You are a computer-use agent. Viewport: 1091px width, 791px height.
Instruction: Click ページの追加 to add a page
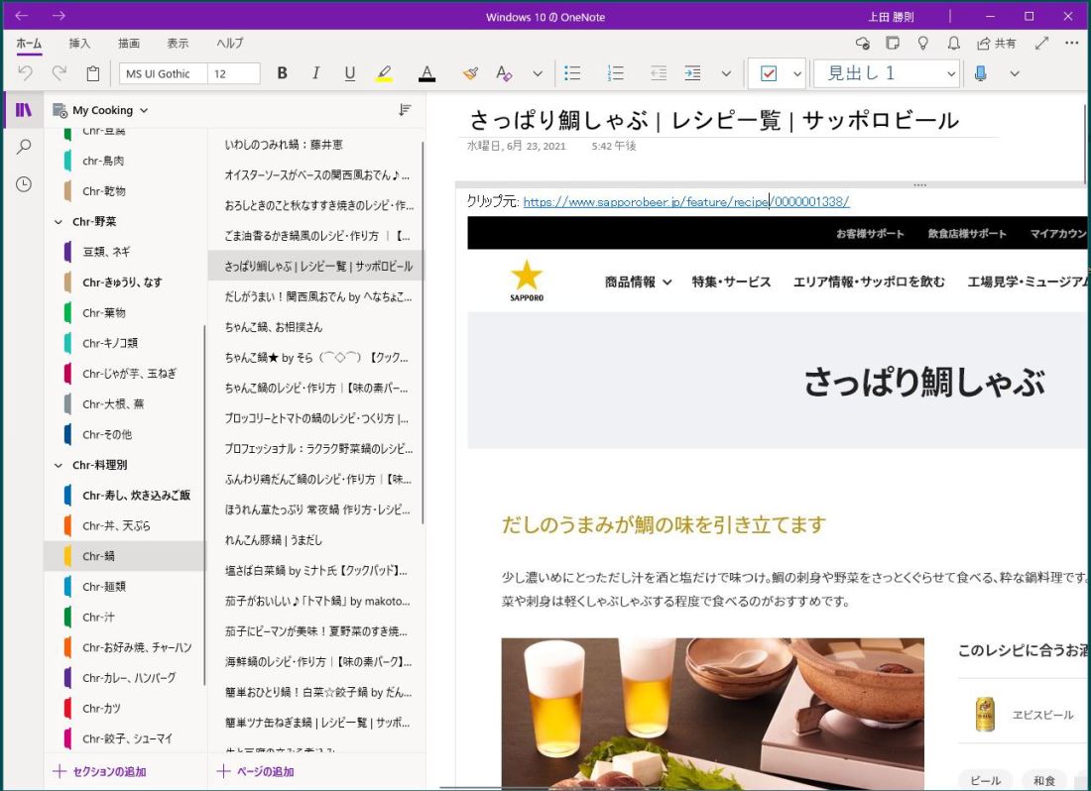click(x=255, y=771)
